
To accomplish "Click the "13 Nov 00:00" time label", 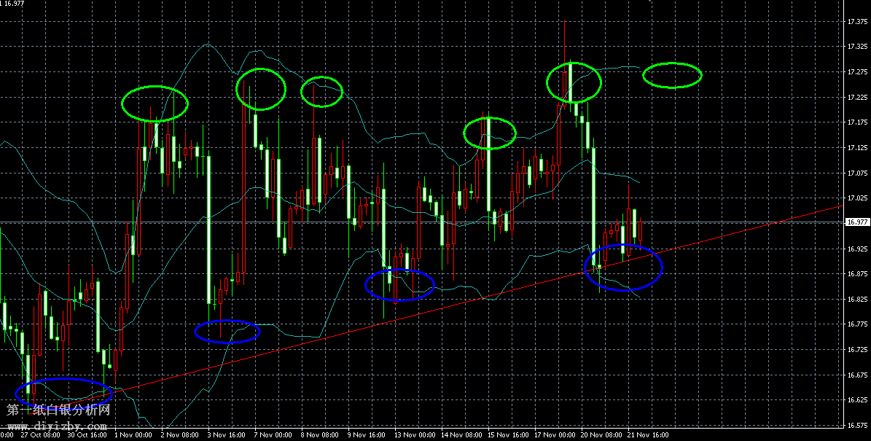I will click(x=413, y=435).
